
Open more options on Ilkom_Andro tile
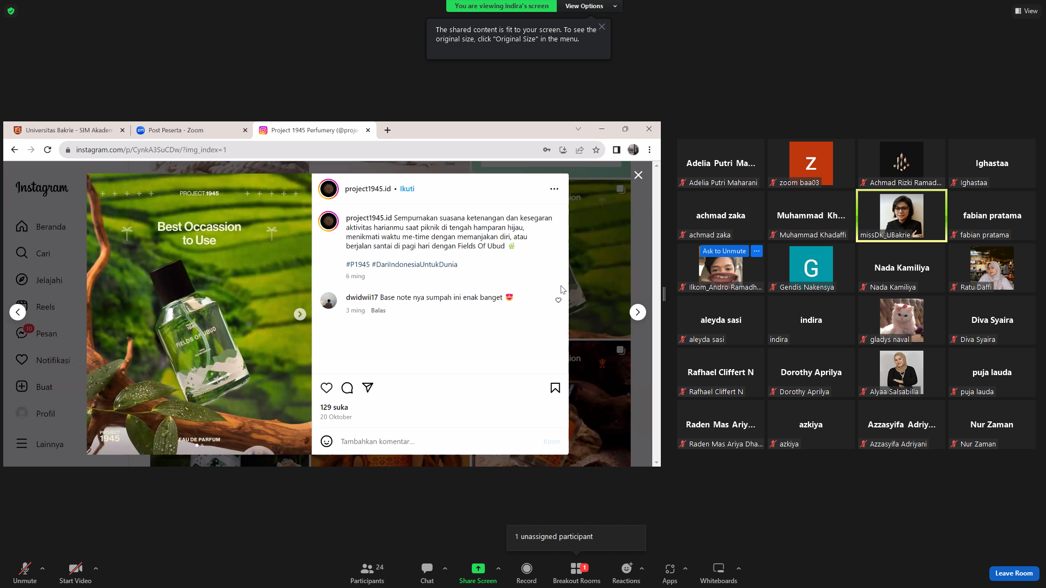pyautogui.click(x=757, y=251)
